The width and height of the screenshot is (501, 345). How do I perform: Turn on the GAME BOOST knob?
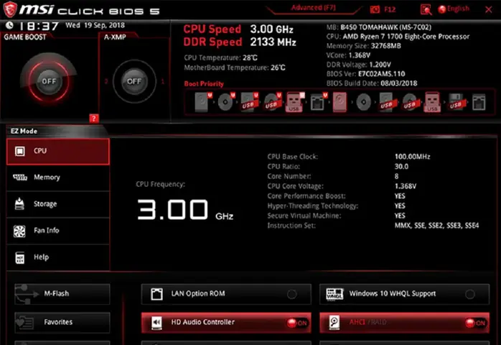49,81
